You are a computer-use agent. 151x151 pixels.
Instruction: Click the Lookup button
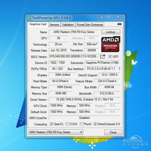point(111,32)
